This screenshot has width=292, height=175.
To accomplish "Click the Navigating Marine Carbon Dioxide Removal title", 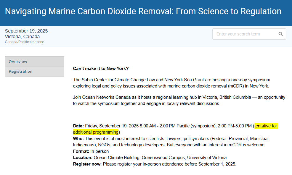I will coord(143,12).
